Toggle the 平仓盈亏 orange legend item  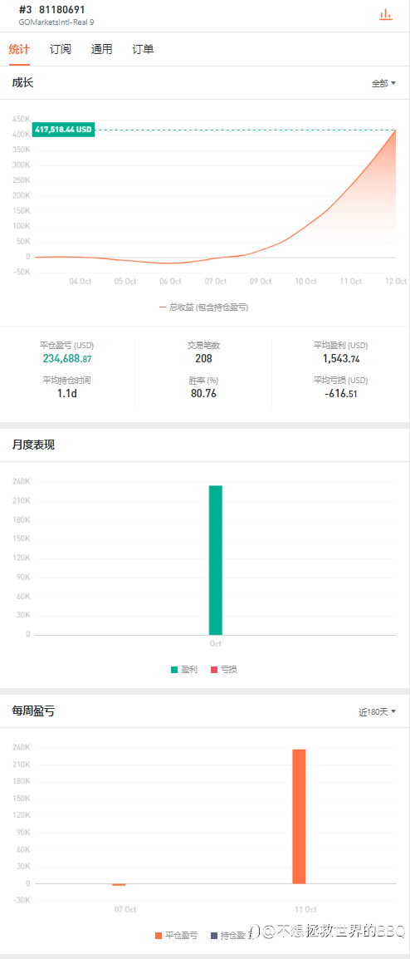point(177,935)
